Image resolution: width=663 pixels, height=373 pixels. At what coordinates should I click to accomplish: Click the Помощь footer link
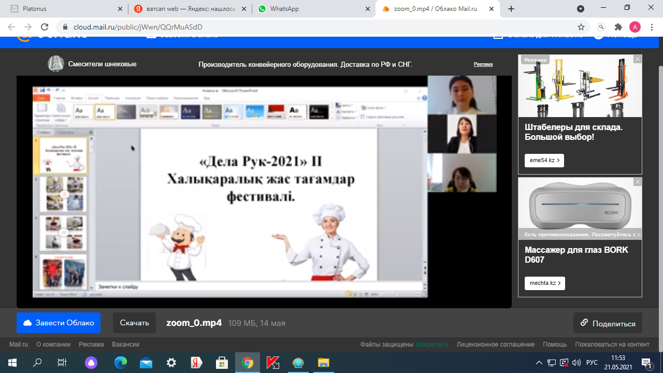(555, 345)
